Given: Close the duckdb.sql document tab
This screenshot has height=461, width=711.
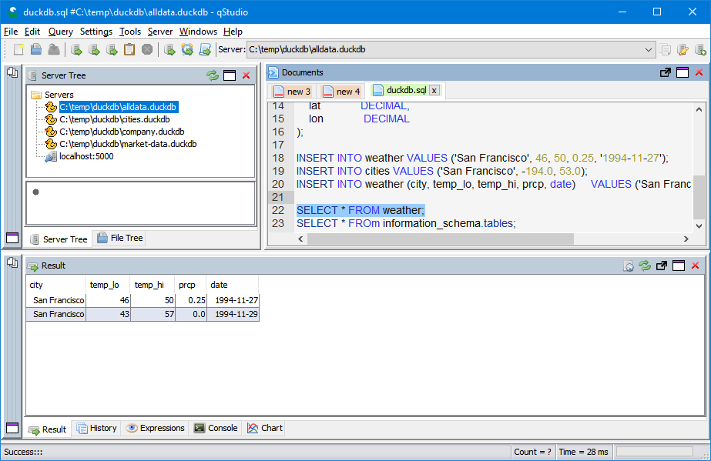Looking at the screenshot, I should tap(433, 89).
